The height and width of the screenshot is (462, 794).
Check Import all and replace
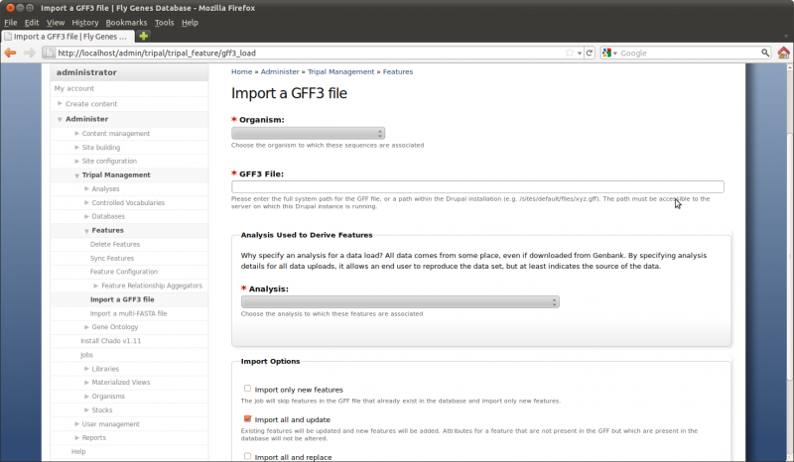[247, 456]
